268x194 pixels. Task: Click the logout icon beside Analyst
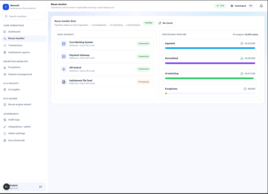[41, 187]
